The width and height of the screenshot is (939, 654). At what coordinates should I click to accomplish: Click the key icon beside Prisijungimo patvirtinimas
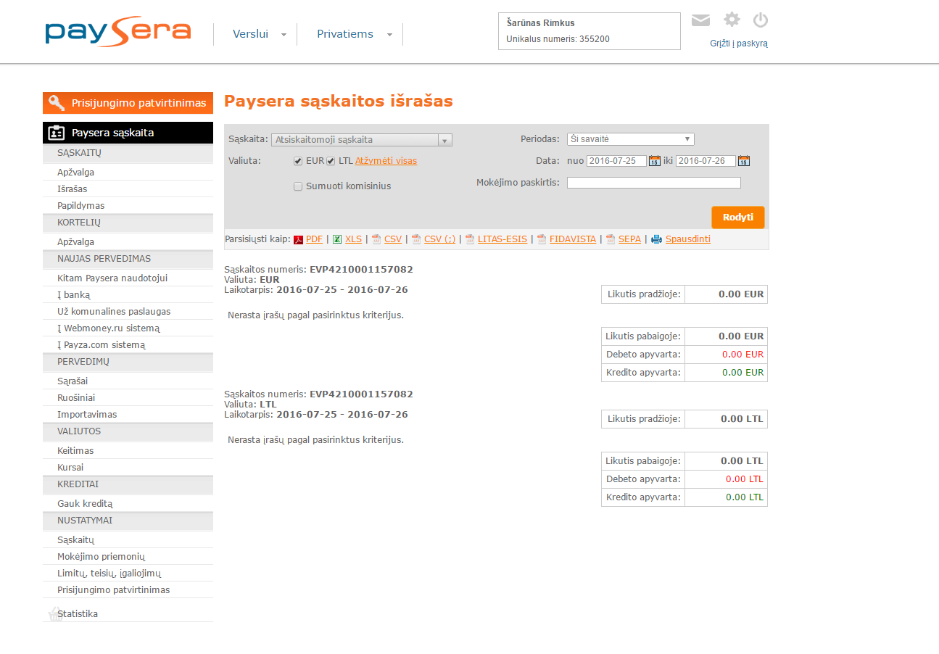[57, 103]
